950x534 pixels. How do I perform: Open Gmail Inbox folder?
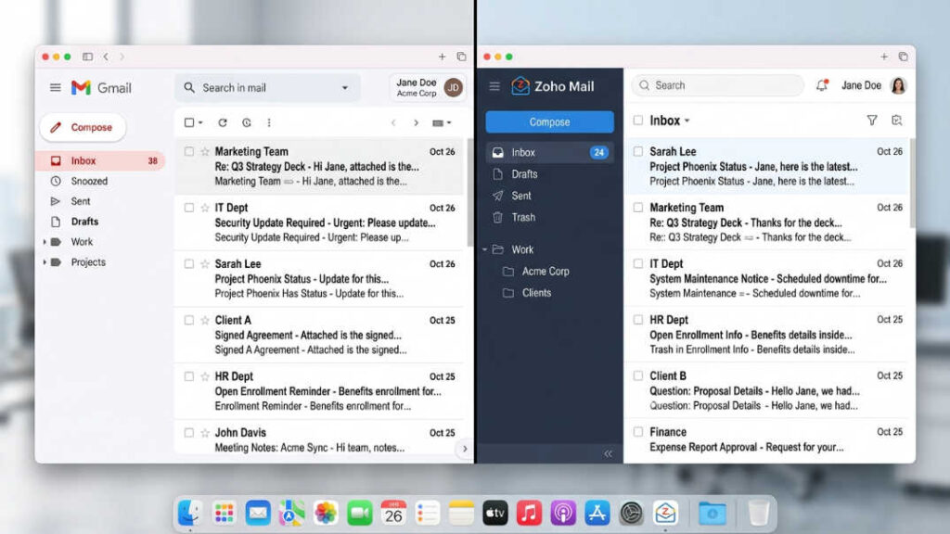pyautogui.click(x=101, y=161)
